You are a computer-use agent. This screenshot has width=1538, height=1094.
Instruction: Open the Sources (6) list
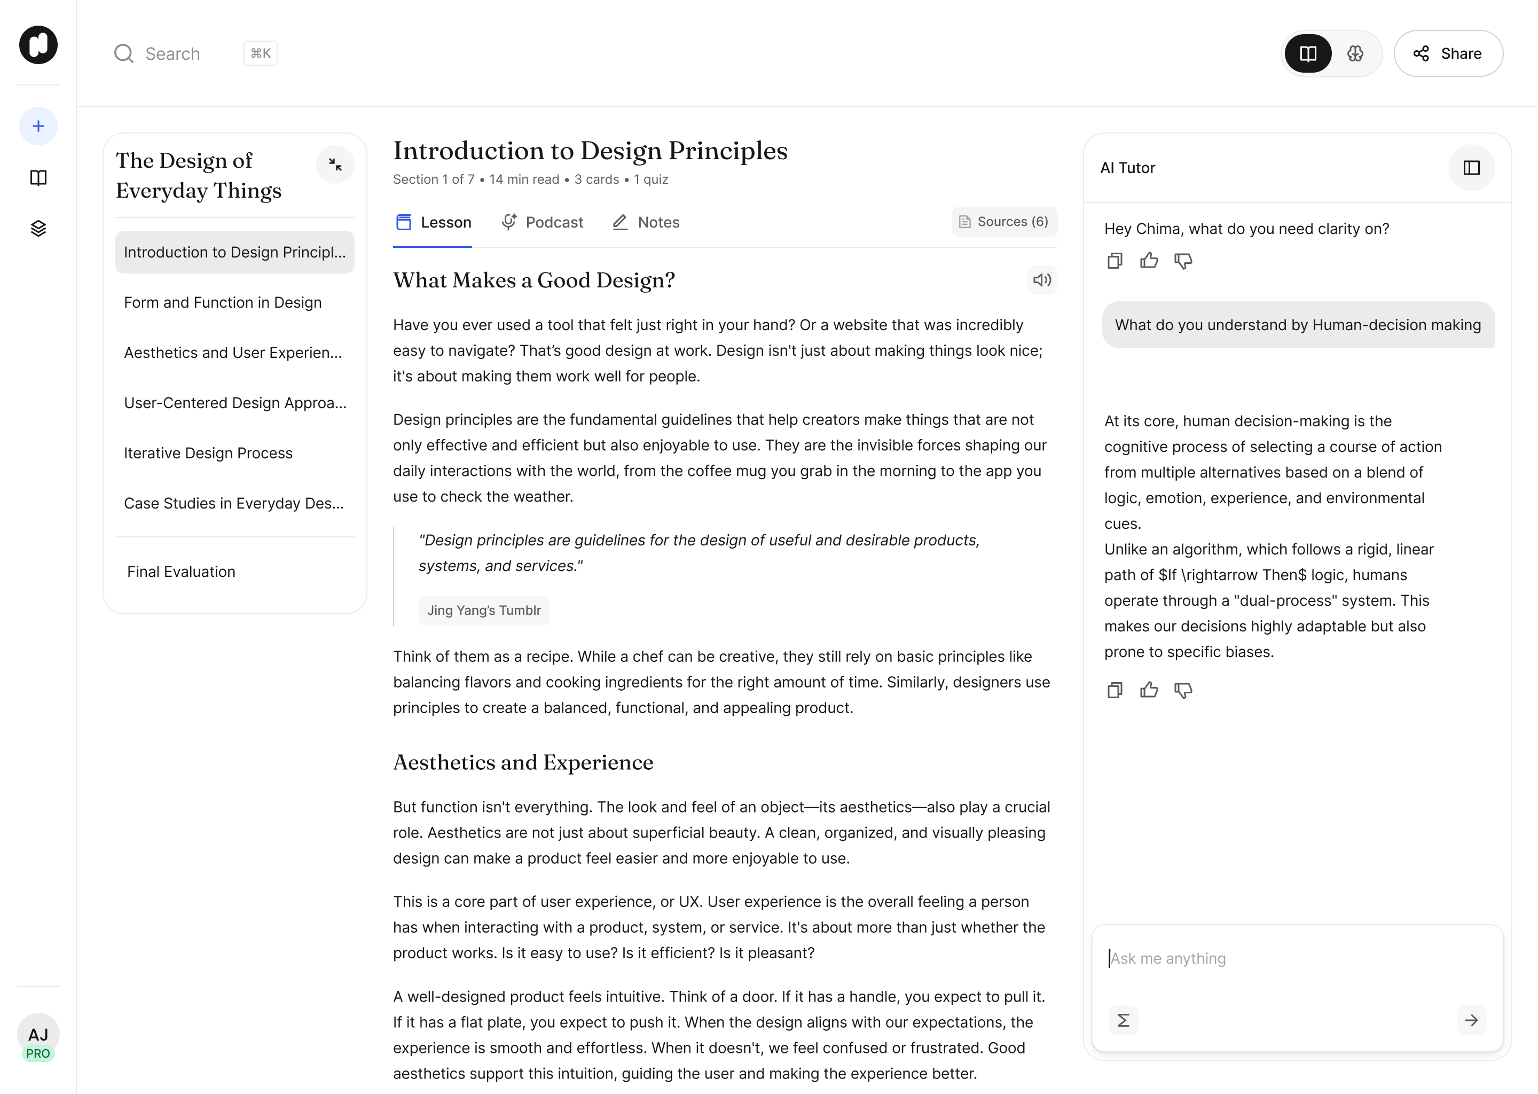point(1004,222)
